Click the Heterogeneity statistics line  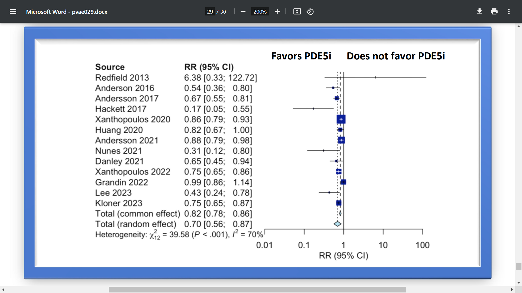pos(179,235)
